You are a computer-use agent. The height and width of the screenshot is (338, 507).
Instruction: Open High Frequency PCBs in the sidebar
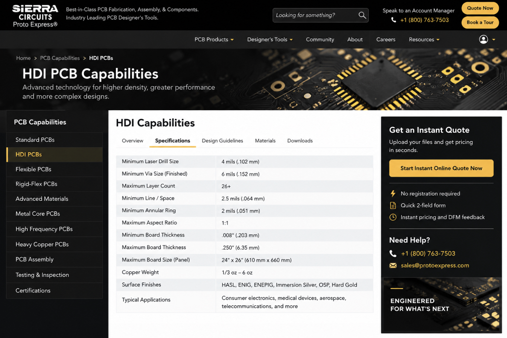(x=55, y=229)
